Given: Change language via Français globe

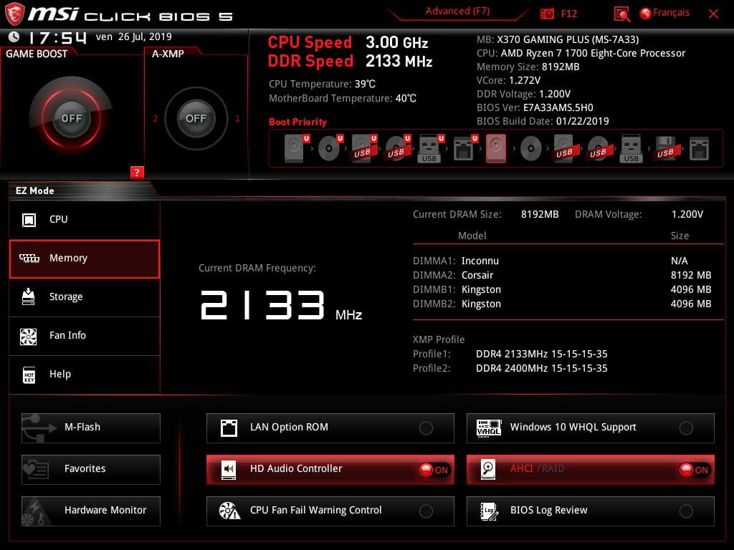Looking at the screenshot, I should 664,13.
